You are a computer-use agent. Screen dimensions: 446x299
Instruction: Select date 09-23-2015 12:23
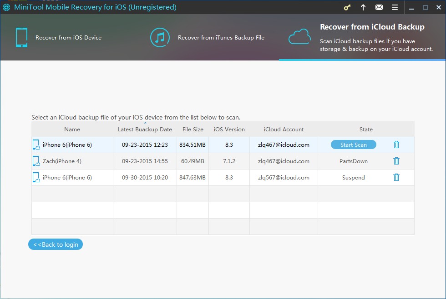click(x=145, y=145)
